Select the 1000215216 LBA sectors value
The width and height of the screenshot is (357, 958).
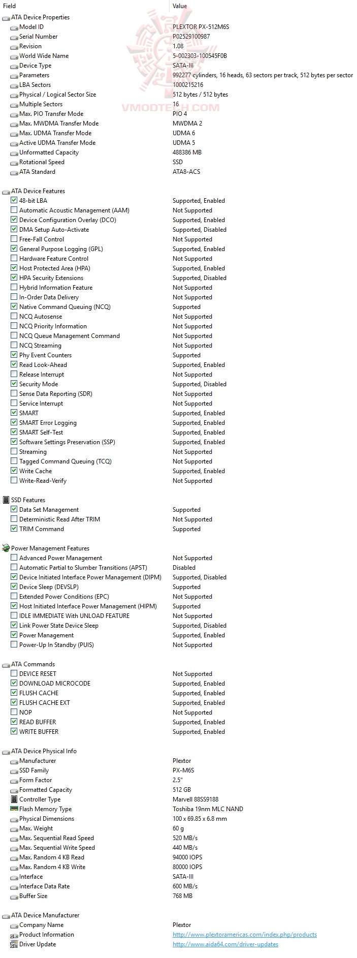click(188, 85)
